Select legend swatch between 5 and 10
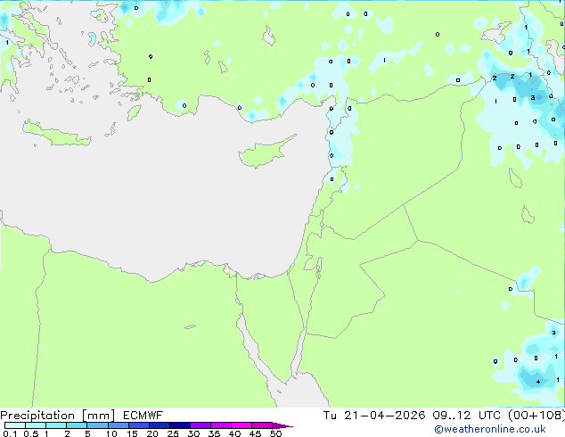 [97, 425]
